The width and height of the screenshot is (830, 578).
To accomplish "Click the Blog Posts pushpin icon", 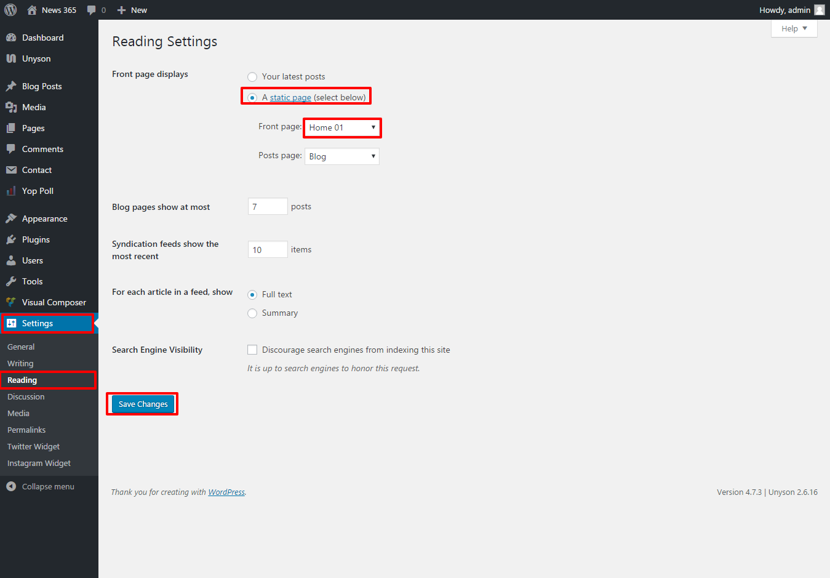I will [11, 86].
